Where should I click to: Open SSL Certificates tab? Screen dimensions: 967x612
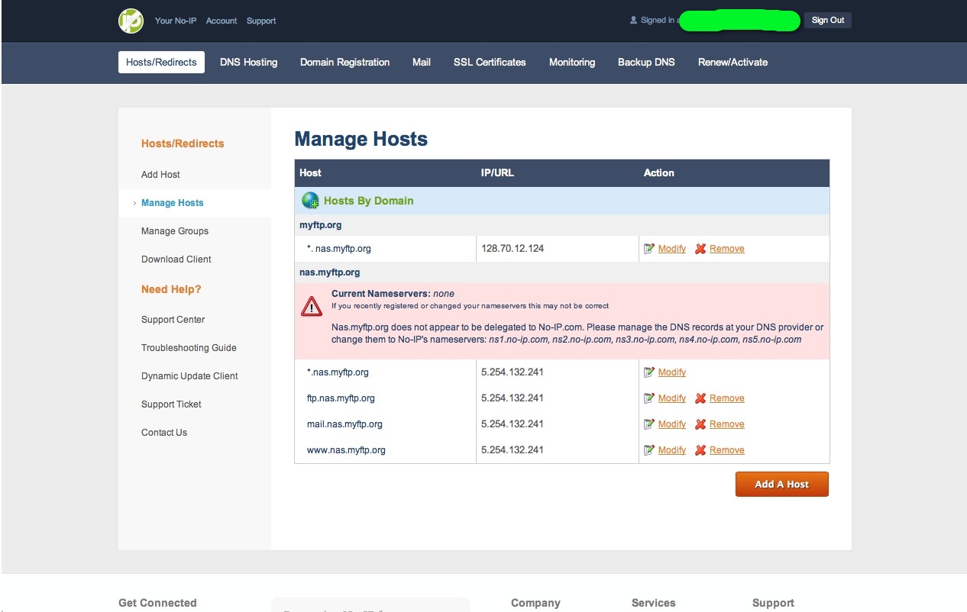[490, 63]
